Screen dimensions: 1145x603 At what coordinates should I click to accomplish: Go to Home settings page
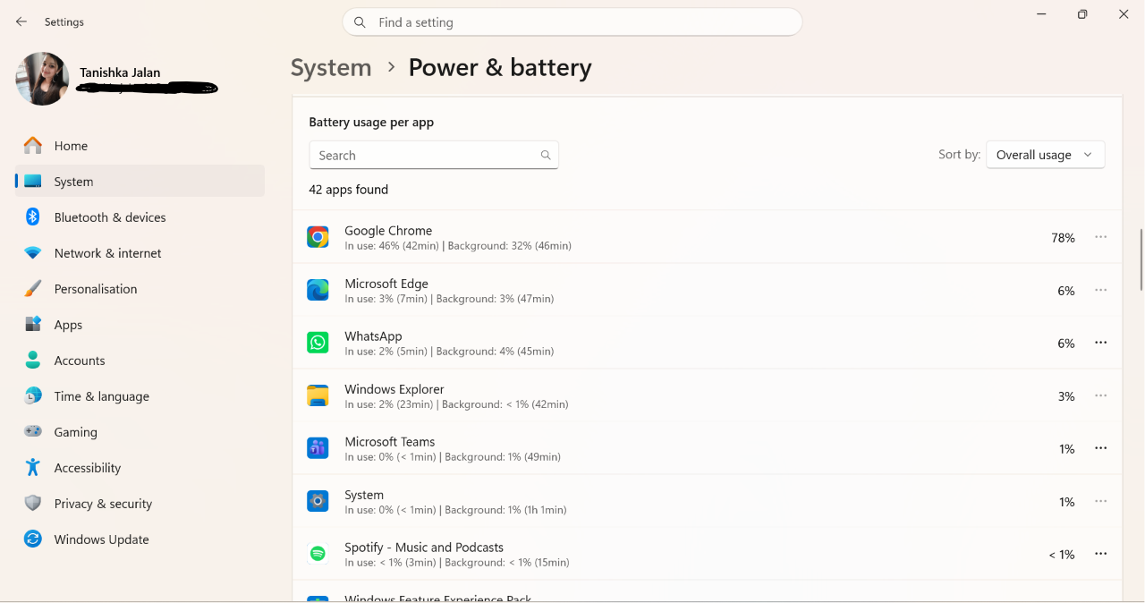[x=140, y=145]
